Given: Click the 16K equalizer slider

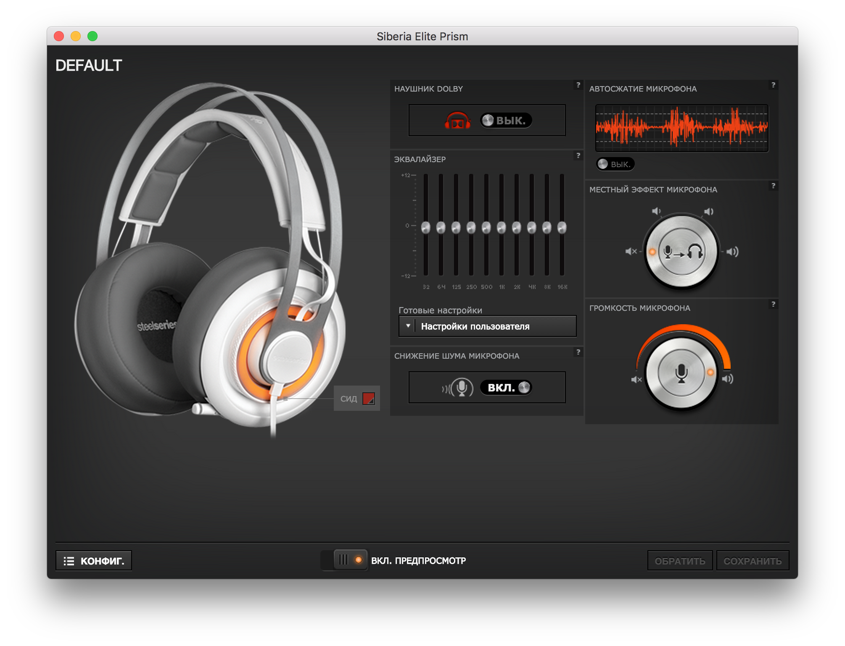Looking at the screenshot, I should coord(562,227).
